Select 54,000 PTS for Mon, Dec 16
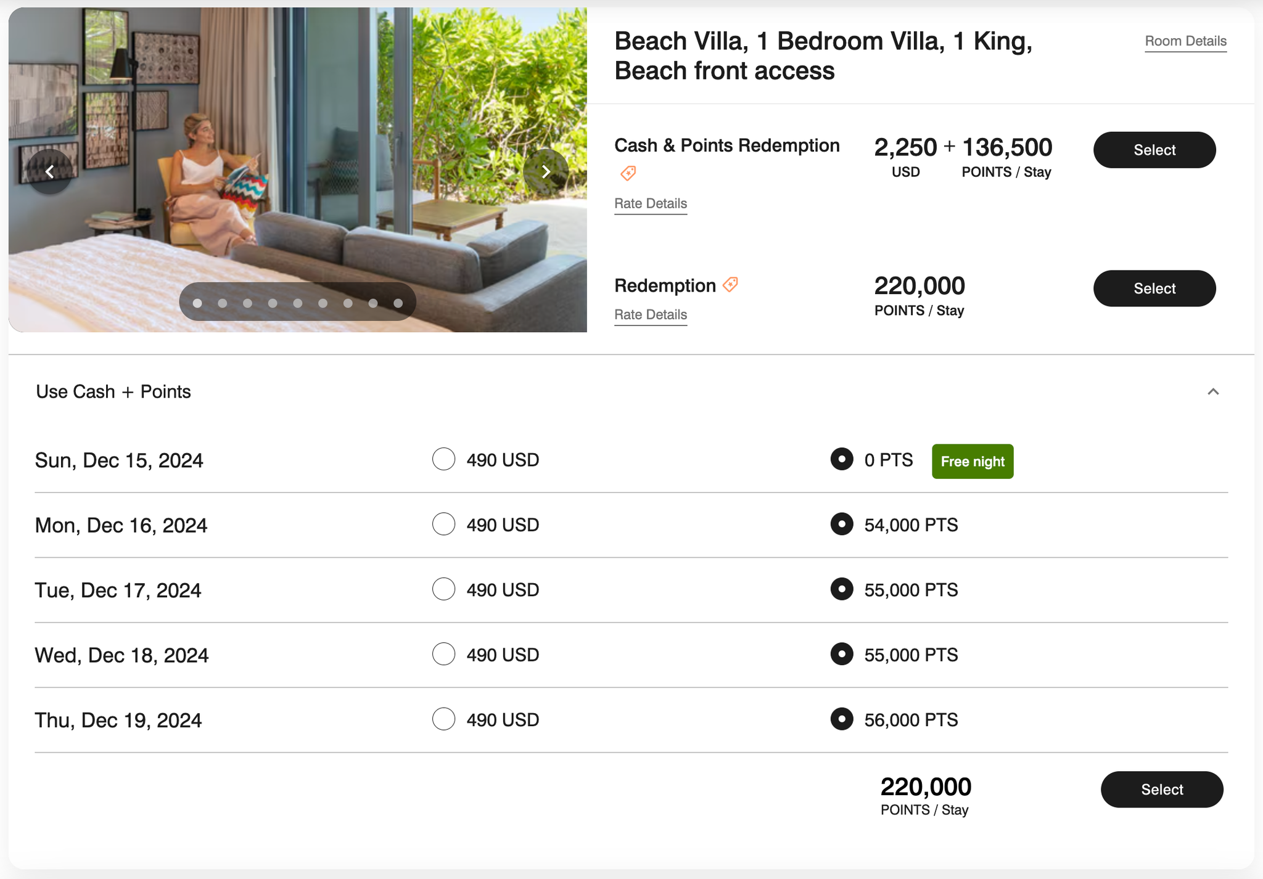The height and width of the screenshot is (879, 1263). coord(842,525)
